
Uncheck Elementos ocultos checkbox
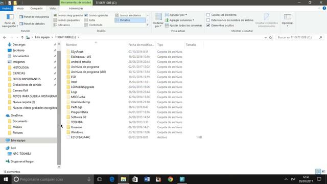pyautogui.click(x=208, y=25)
